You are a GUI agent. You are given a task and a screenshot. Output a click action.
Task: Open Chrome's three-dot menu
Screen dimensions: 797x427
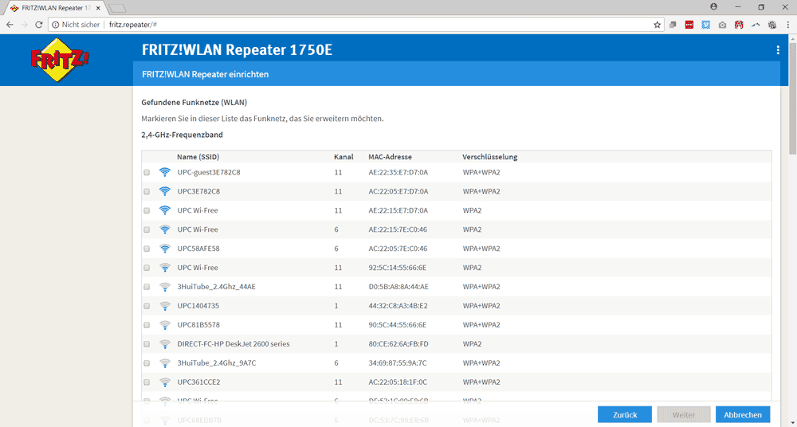pos(788,25)
